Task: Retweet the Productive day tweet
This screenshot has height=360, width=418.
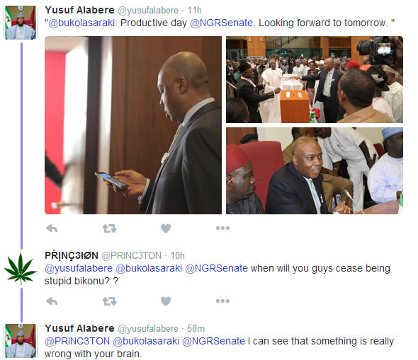Action: pos(110,228)
